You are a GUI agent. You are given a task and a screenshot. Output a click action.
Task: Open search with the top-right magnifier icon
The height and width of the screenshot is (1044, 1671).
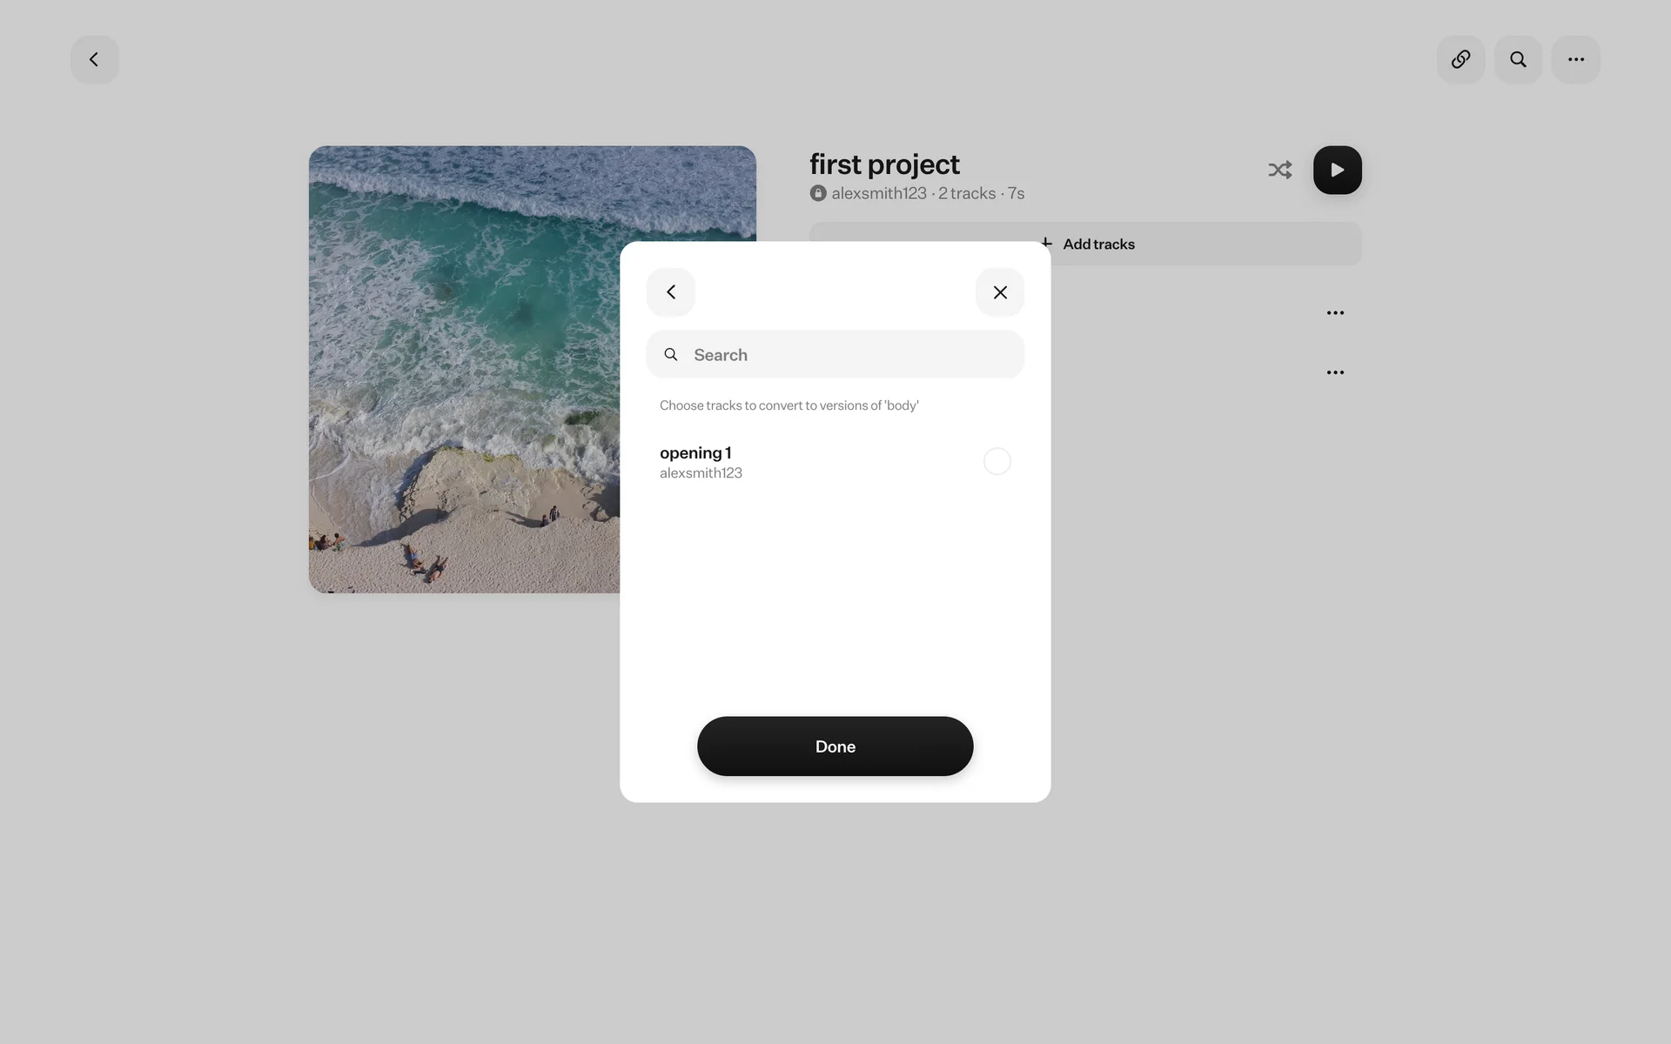pyautogui.click(x=1518, y=59)
